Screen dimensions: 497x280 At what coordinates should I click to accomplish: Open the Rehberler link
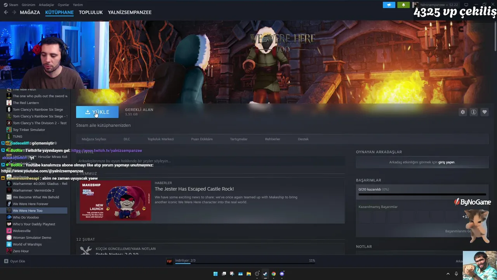pyautogui.click(x=272, y=139)
